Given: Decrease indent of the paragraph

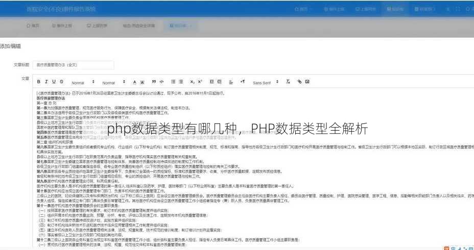Looking at the screenshot, I should [211, 82].
